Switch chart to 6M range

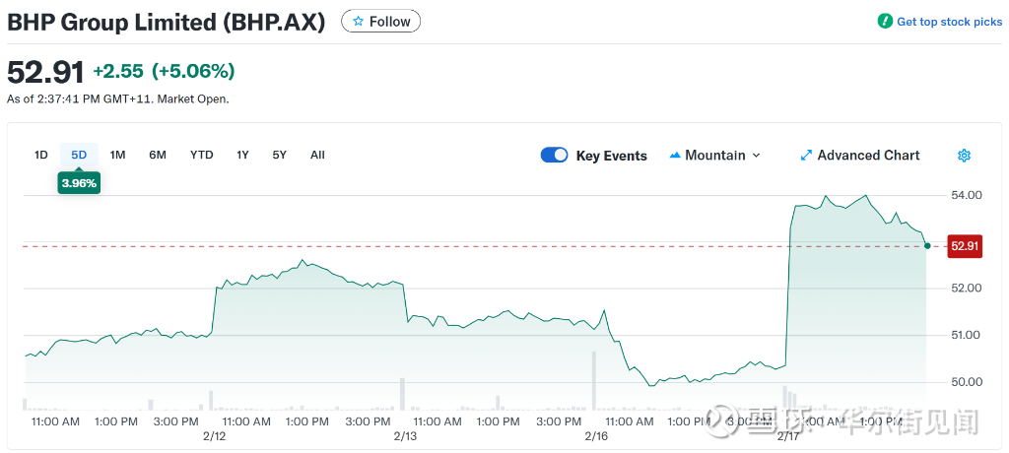158,155
